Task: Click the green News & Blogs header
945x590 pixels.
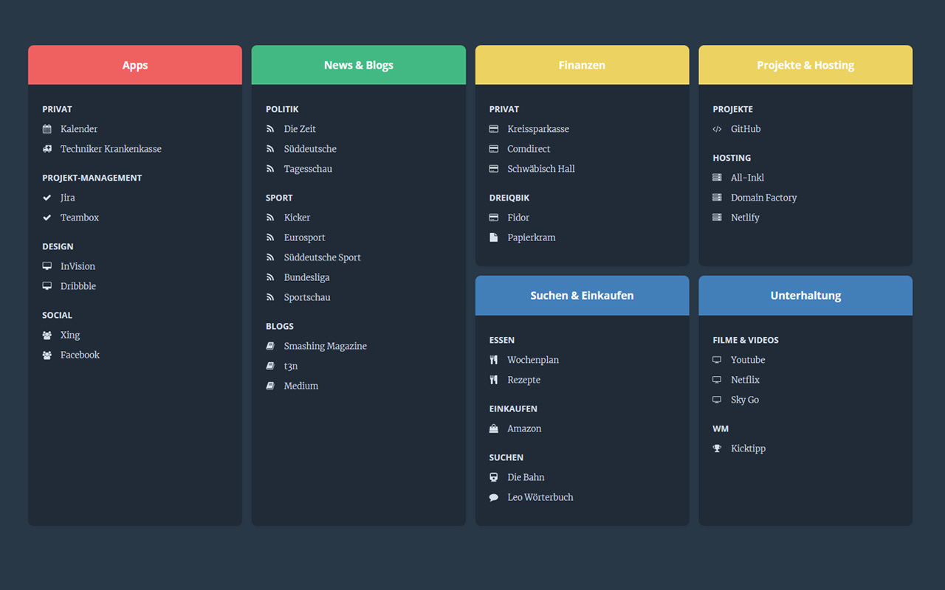Action: [x=359, y=65]
